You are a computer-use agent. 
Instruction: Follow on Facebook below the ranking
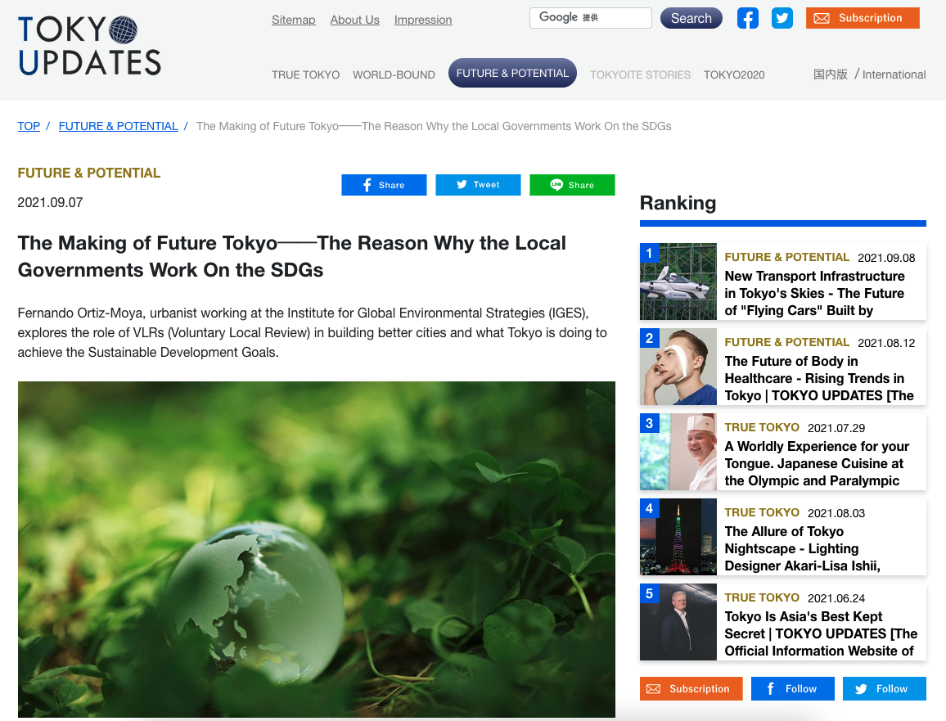793,688
